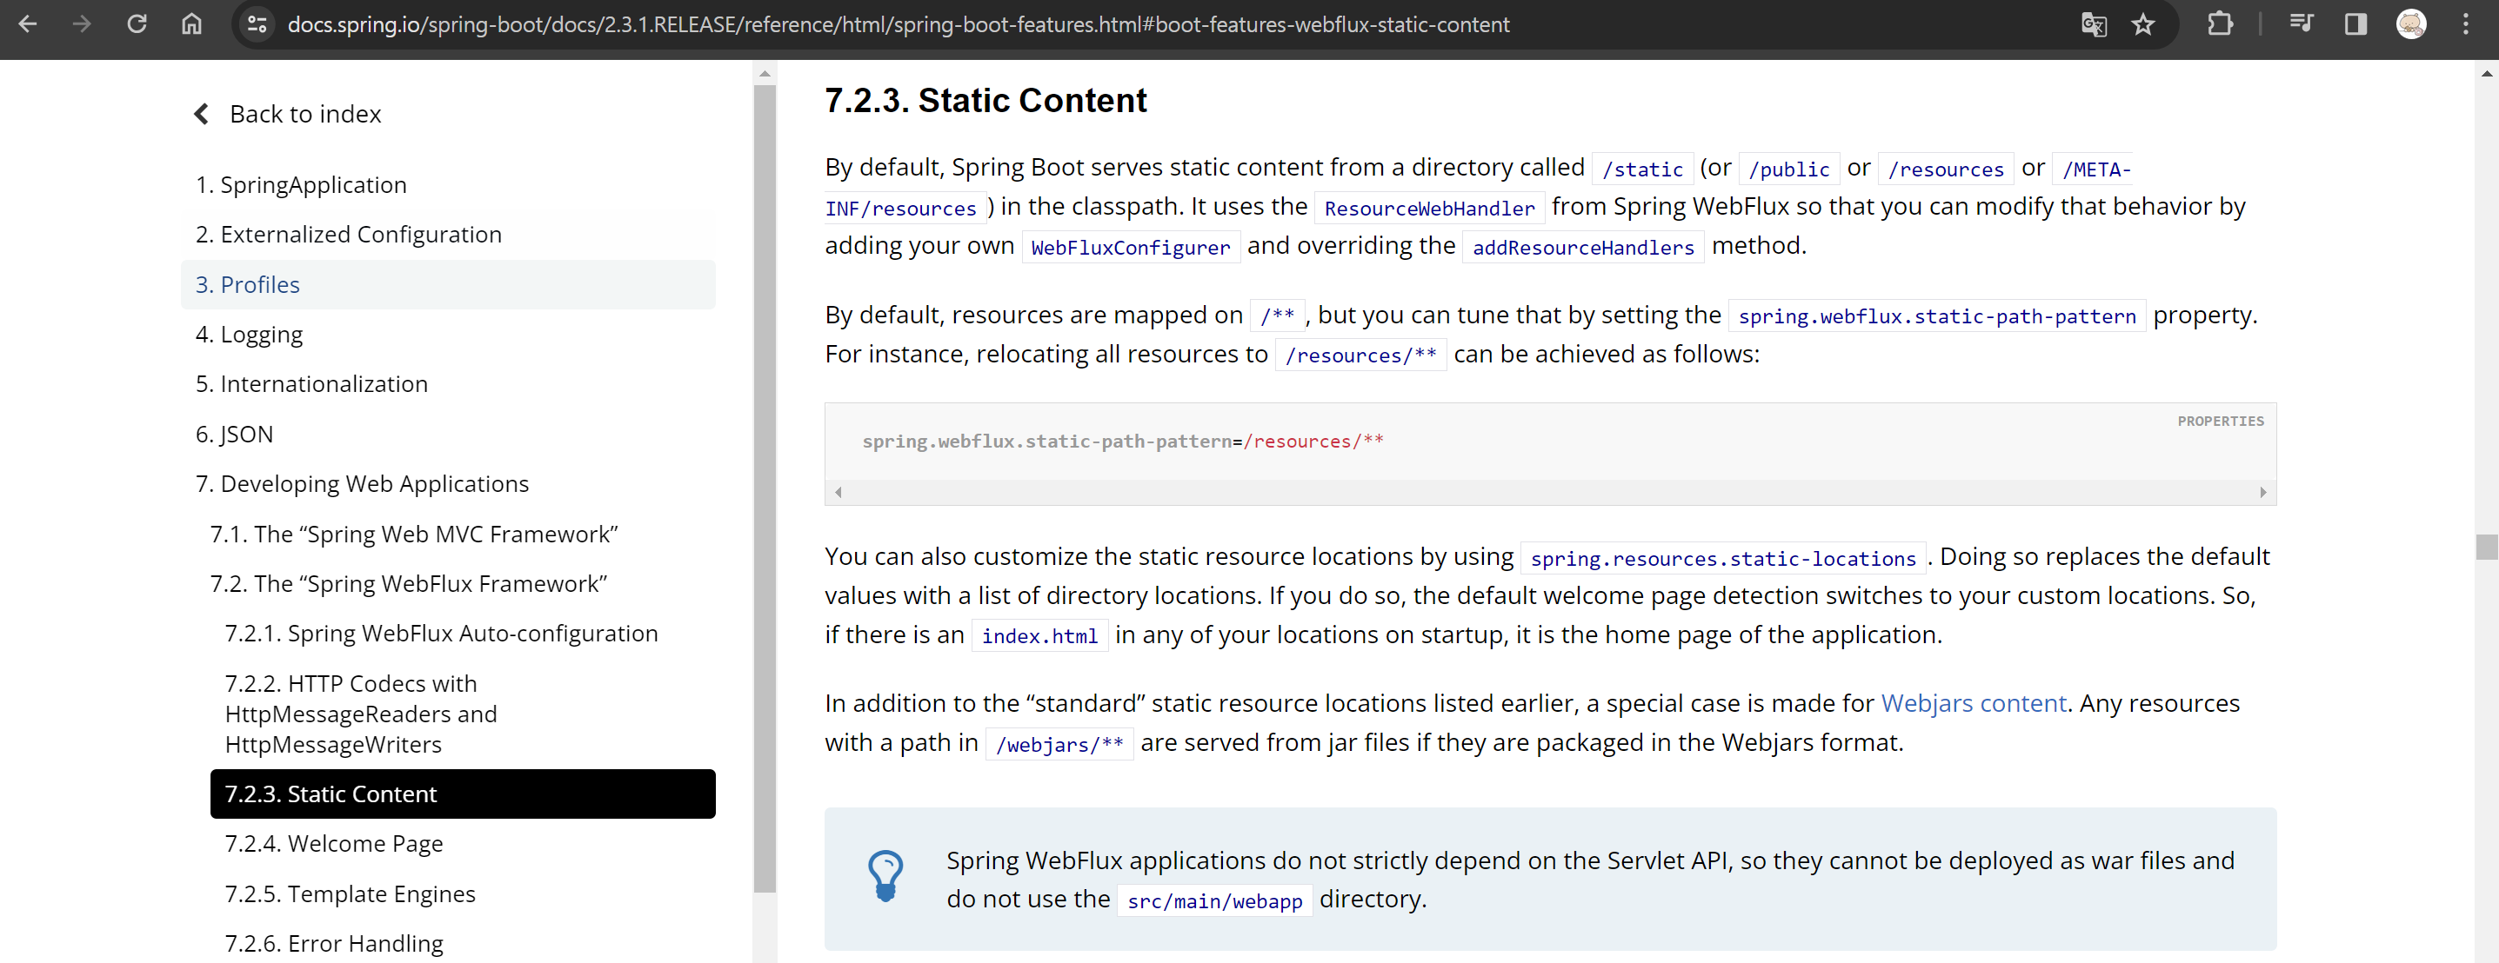
Task: Follow the Webjars content link
Action: tap(1974, 703)
